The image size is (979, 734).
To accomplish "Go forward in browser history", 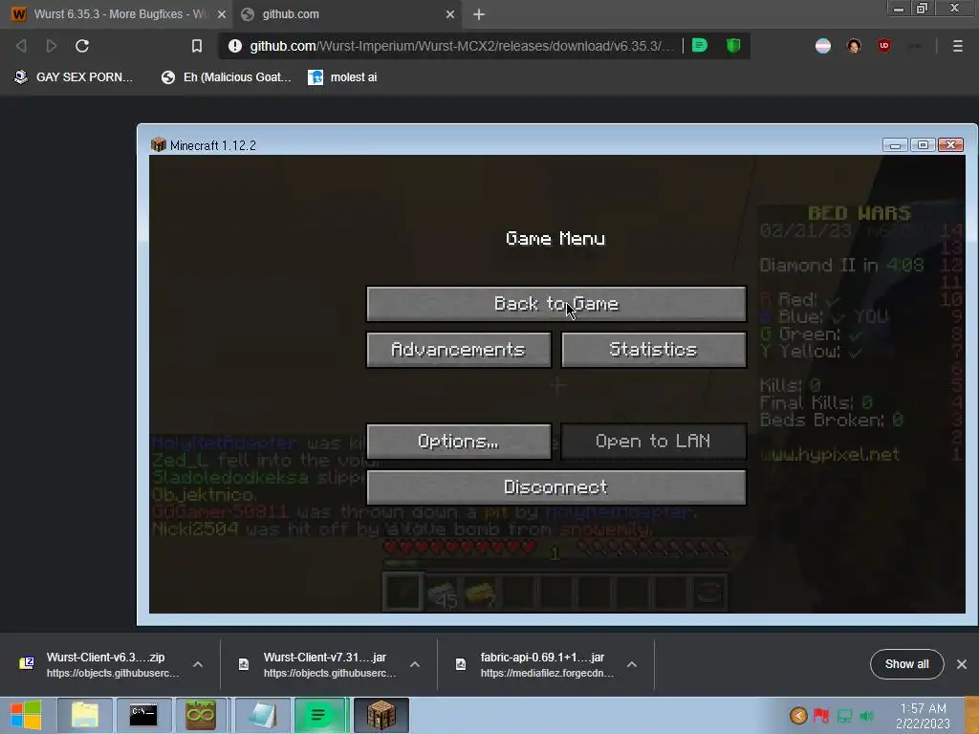I will pos(52,46).
